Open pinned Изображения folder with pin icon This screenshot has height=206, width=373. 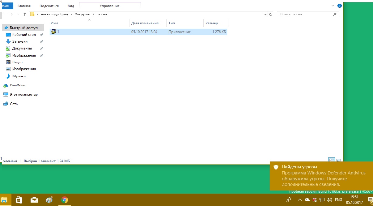[24, 55]
